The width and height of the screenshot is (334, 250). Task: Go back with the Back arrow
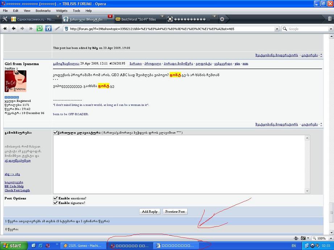(14, 29)
